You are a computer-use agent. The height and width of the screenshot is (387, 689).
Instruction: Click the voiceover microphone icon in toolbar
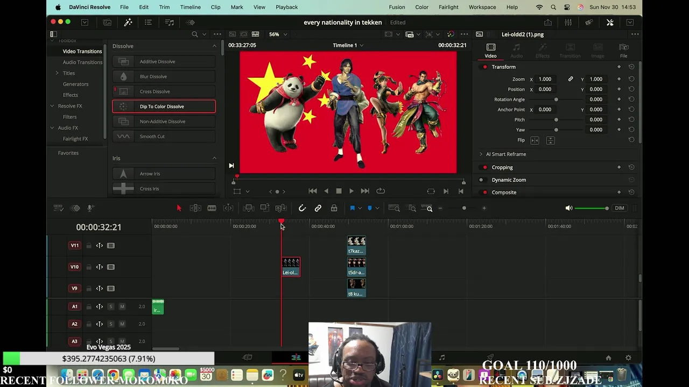pyautogui.click(x=90, y=208)
